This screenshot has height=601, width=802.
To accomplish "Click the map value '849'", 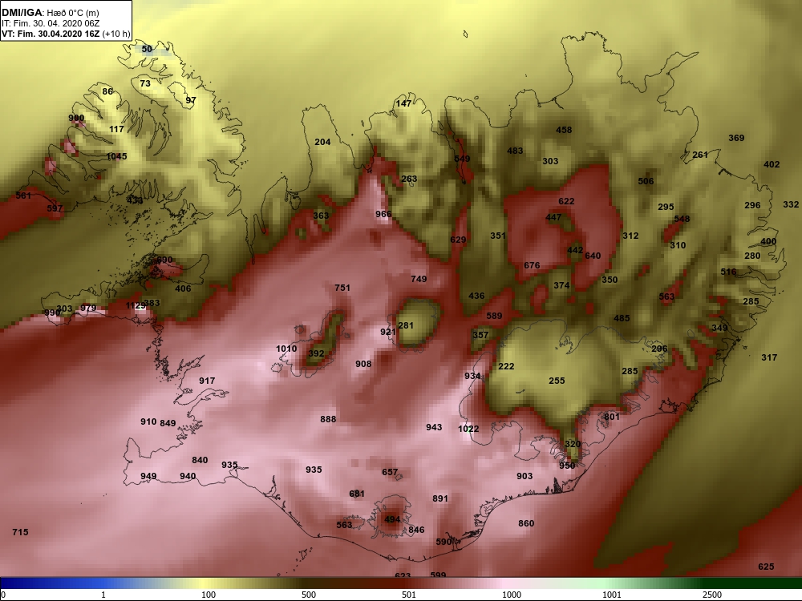I will [x=168, y=423].
